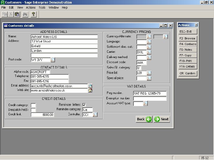Click the F4- Contacts action button

[188, 44]
